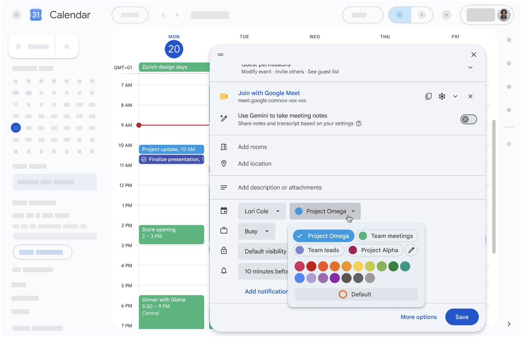Pick the blue color swatch
This screenshot has width=521, height=350.
coord(300,278)
